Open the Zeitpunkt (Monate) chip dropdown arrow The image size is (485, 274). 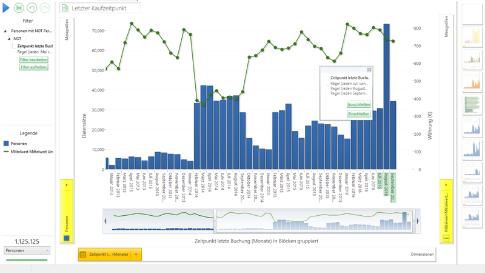(x=136, y=255)
